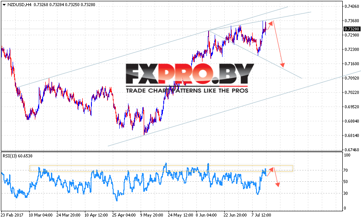Click the RSI scale value 70
The height and width of the screenshot is (220, 361).
click(x=346, y=170)
